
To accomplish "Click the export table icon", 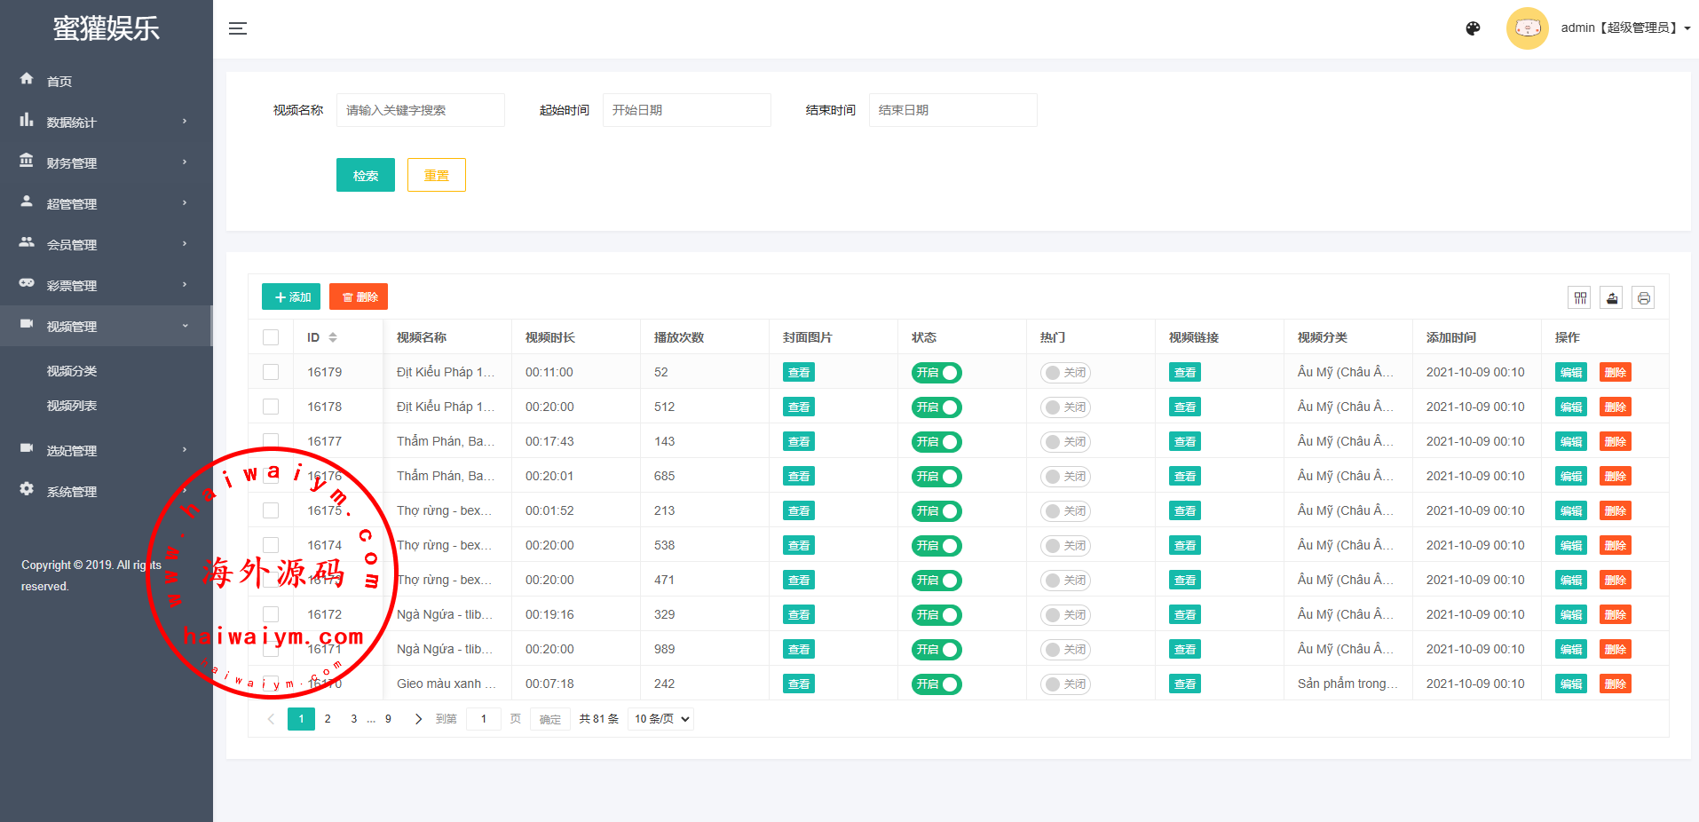I will (1612, 298).
